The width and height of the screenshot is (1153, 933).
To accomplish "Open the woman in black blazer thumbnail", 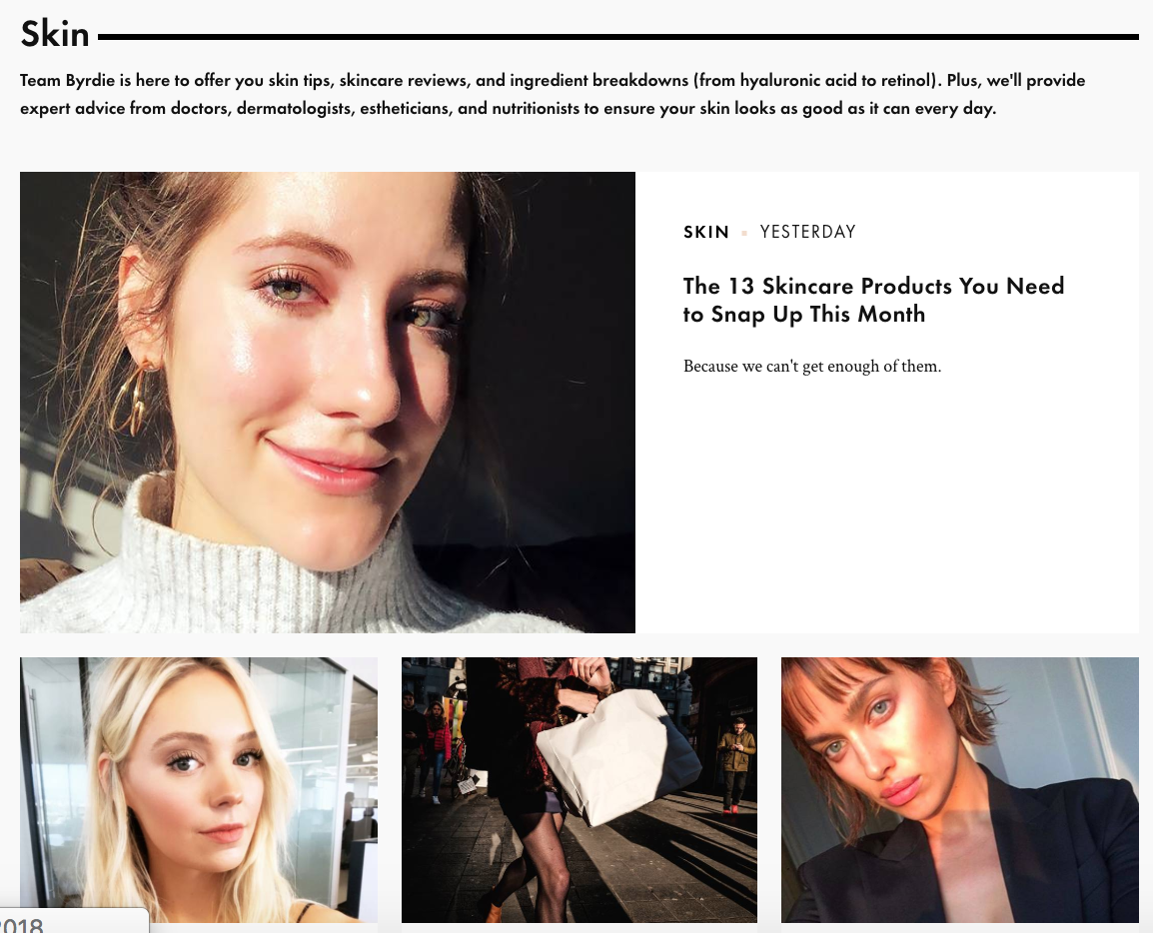I will coord(959,789).
